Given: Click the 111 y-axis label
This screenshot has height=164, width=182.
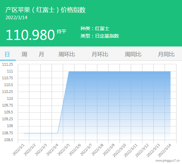Looking at the screenshot, I should tap(10, 71).
